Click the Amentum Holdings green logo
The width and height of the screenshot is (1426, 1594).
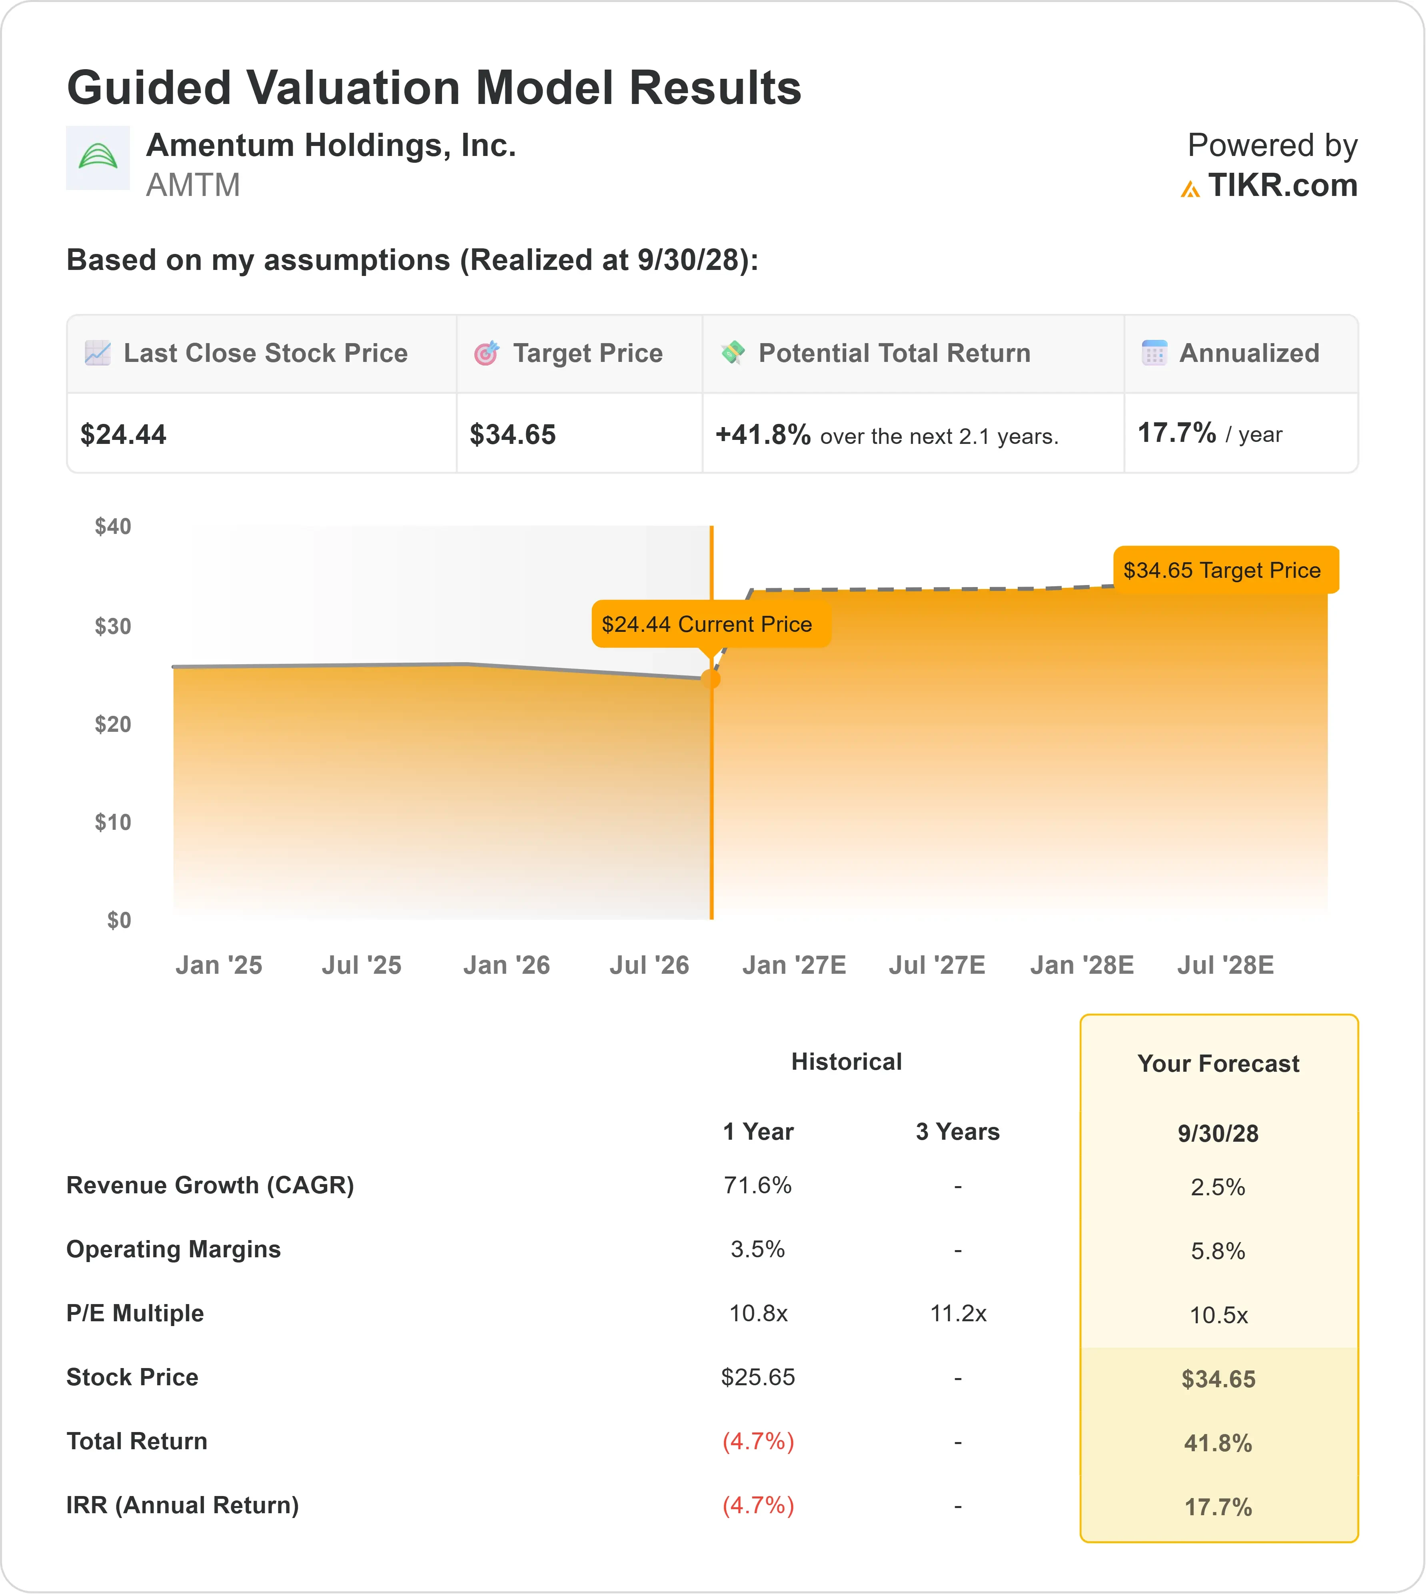coord(98,158)
